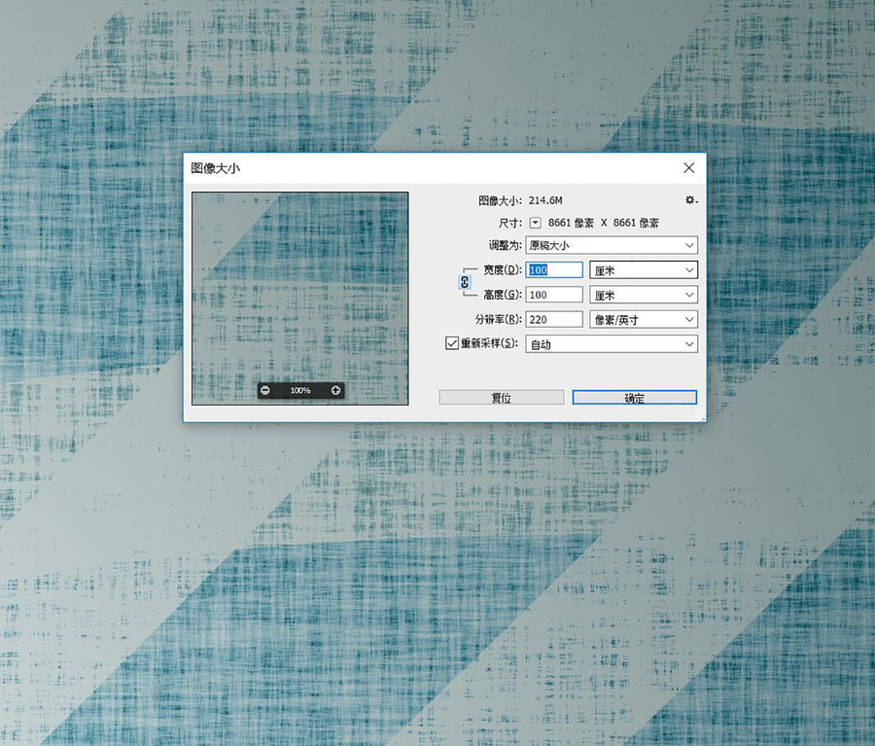Toggle the 重新采样 checkbox
875x746 pixels.
point(452,342)
